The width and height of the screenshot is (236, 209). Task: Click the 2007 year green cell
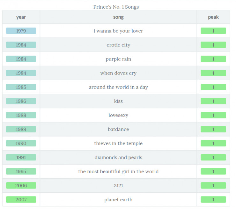pos(21,200)
